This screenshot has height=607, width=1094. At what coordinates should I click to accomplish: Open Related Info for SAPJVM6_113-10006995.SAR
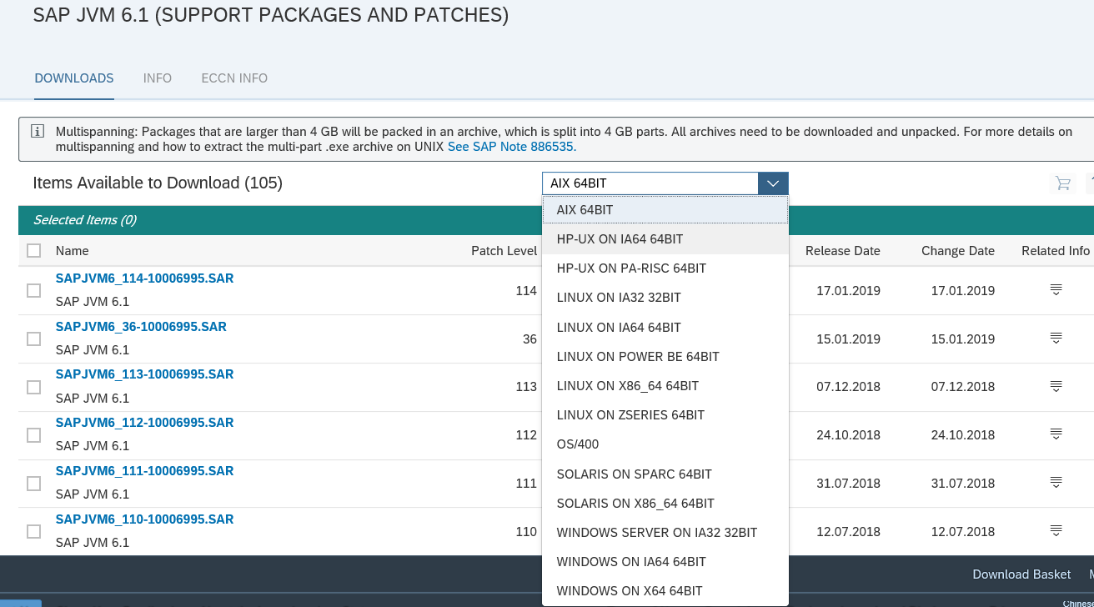pos(1056,386)
